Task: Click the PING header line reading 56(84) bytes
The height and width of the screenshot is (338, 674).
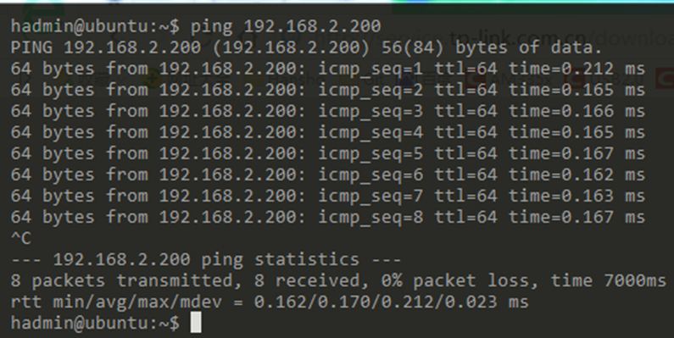Action: pyautogui.click(x=306, y=47)
